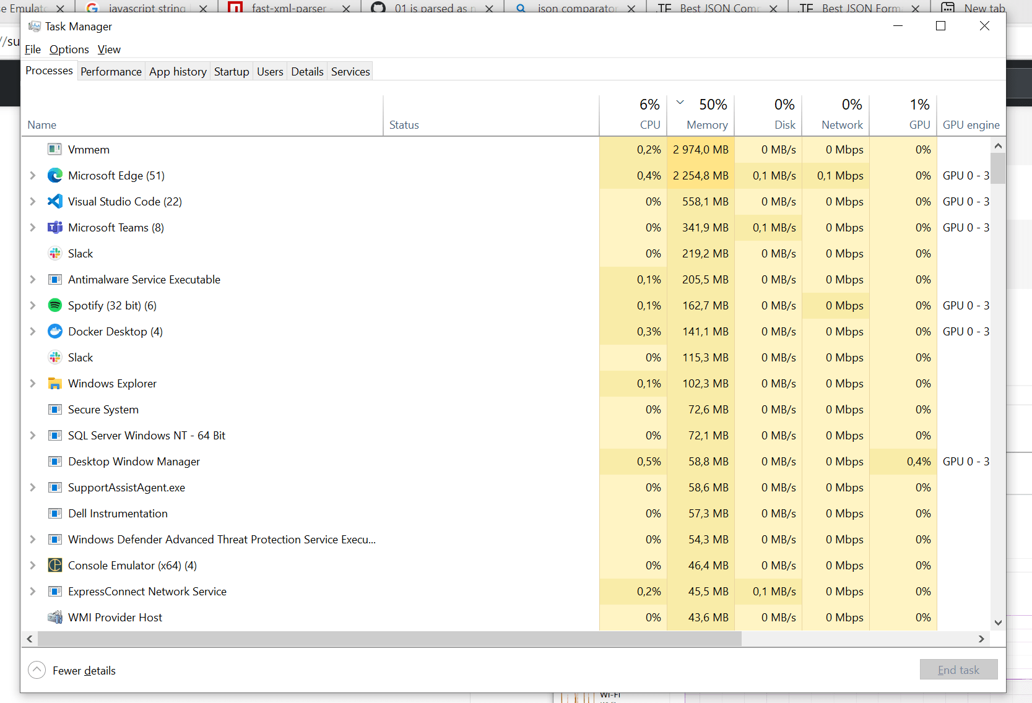Click the horizontal scrollbar thumb

click(389, 639)
